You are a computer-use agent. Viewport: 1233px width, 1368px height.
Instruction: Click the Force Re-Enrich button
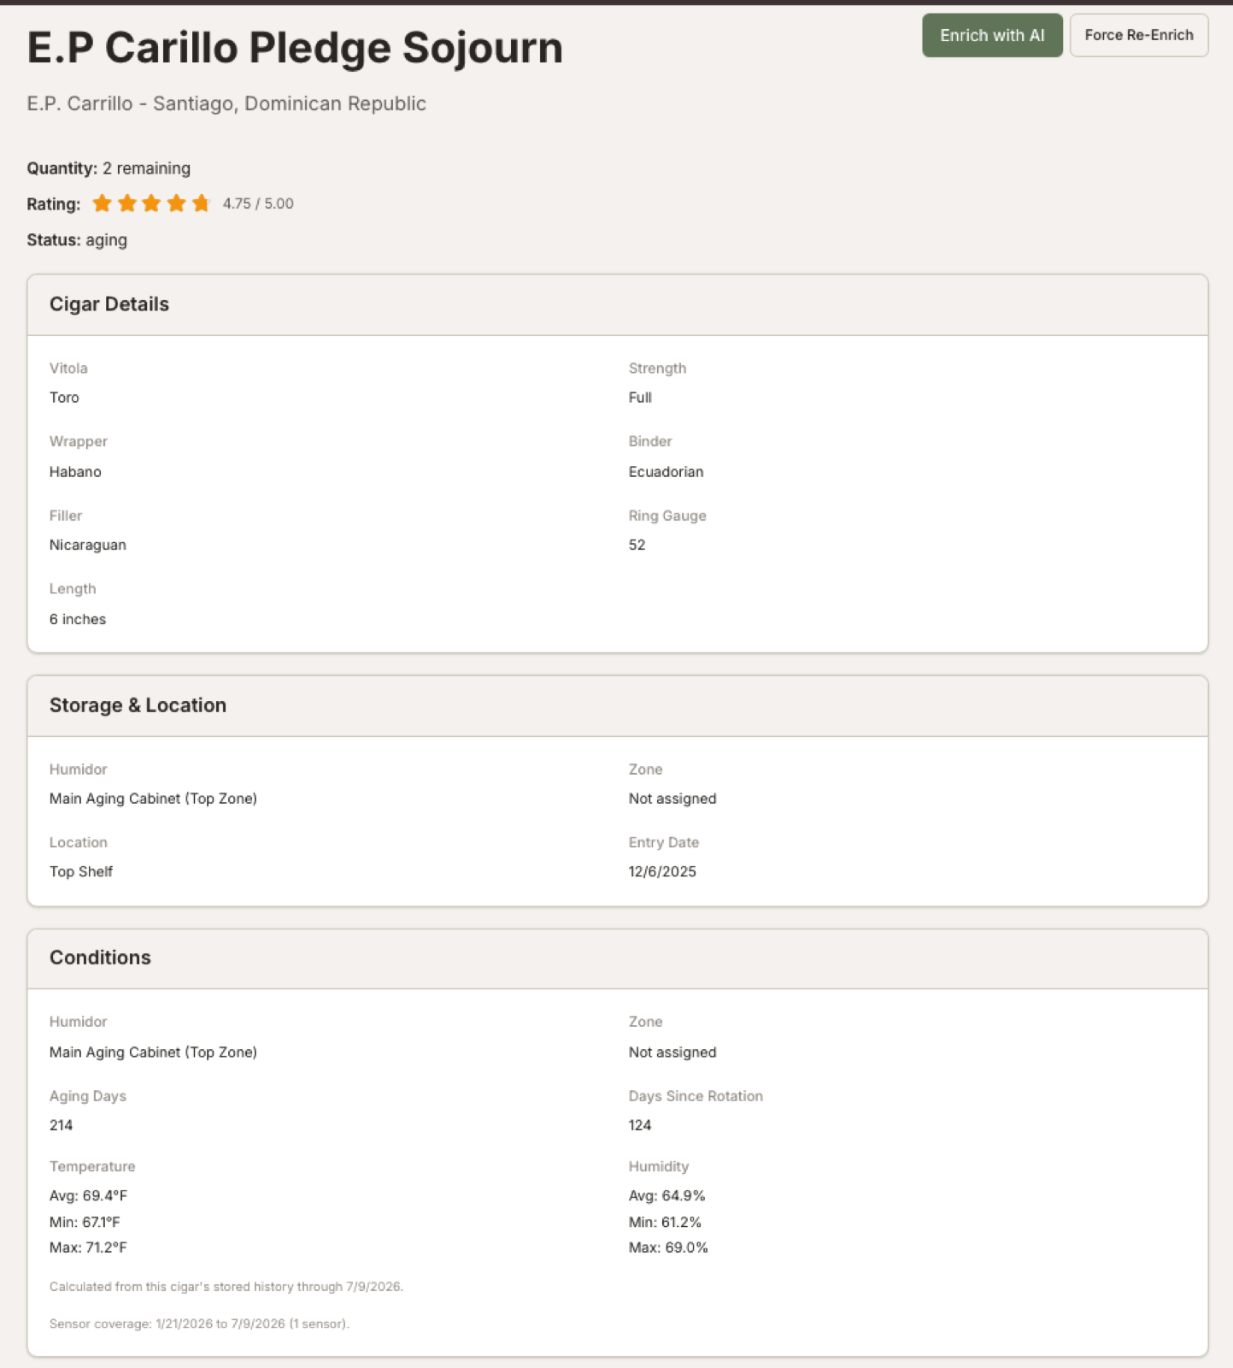click(1139, 35)
